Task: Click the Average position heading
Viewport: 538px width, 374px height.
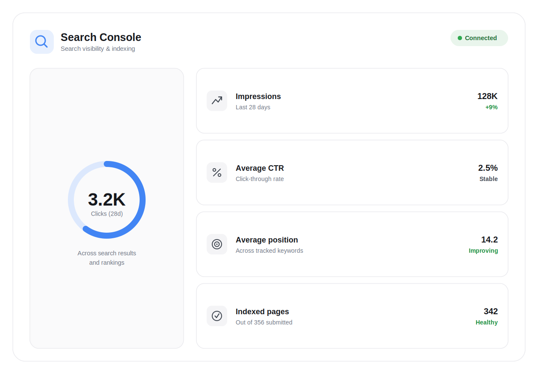Action: [x=267, y=240]
